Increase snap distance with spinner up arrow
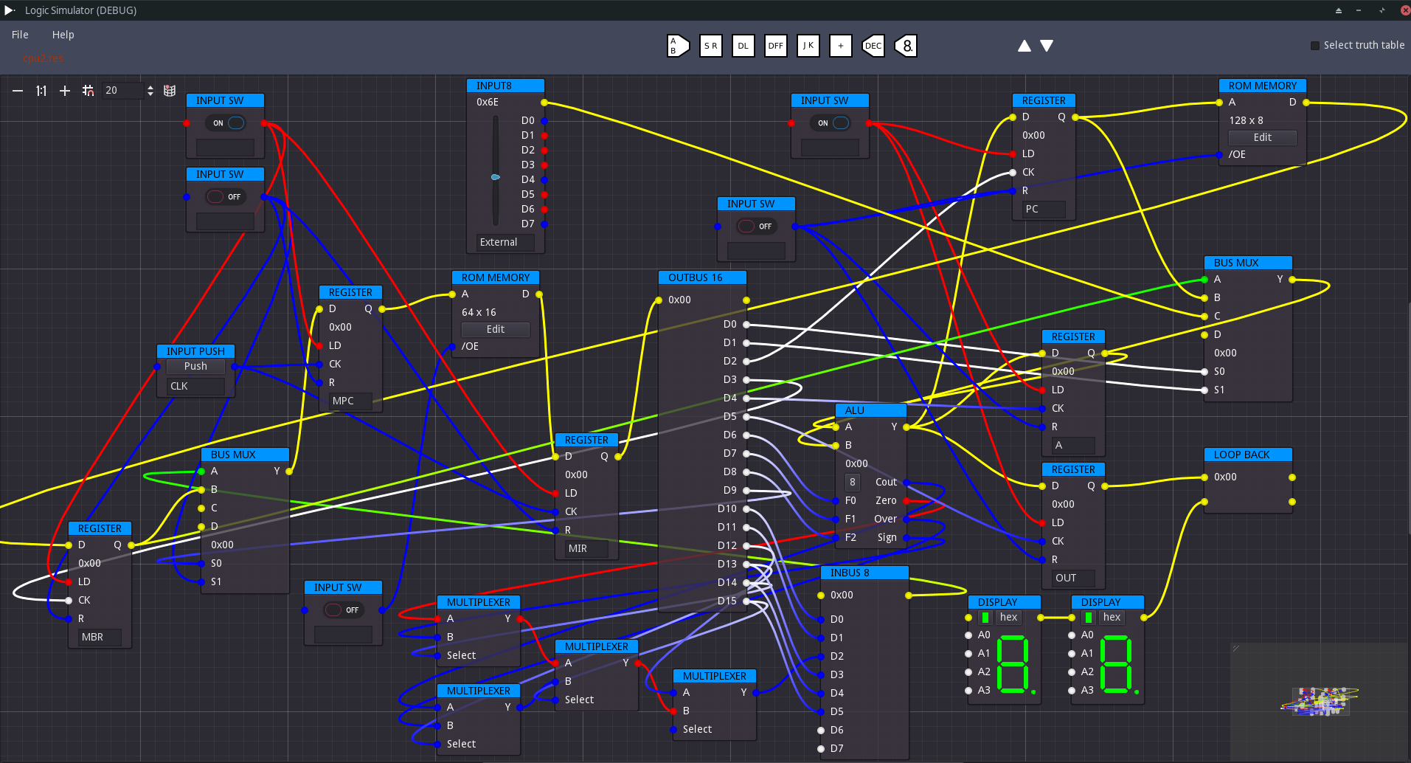 point(150,87)
